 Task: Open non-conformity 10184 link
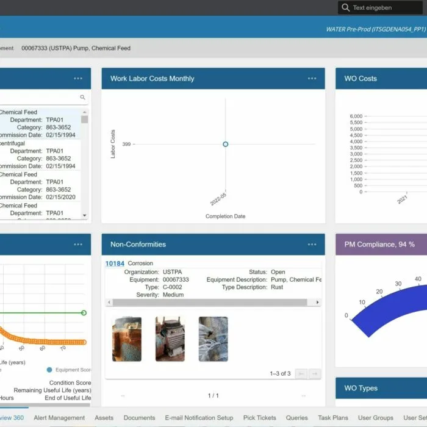pos(115,264)
